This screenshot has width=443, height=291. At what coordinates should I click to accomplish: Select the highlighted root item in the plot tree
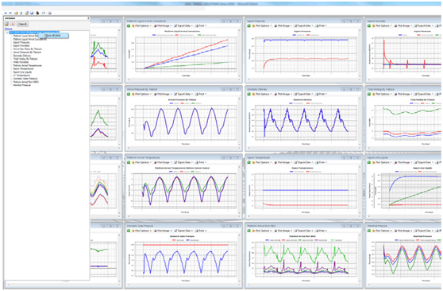point(34,33)
